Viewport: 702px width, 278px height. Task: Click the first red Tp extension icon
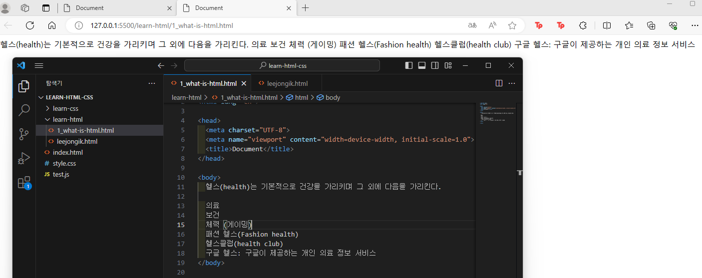click(539, 25)
